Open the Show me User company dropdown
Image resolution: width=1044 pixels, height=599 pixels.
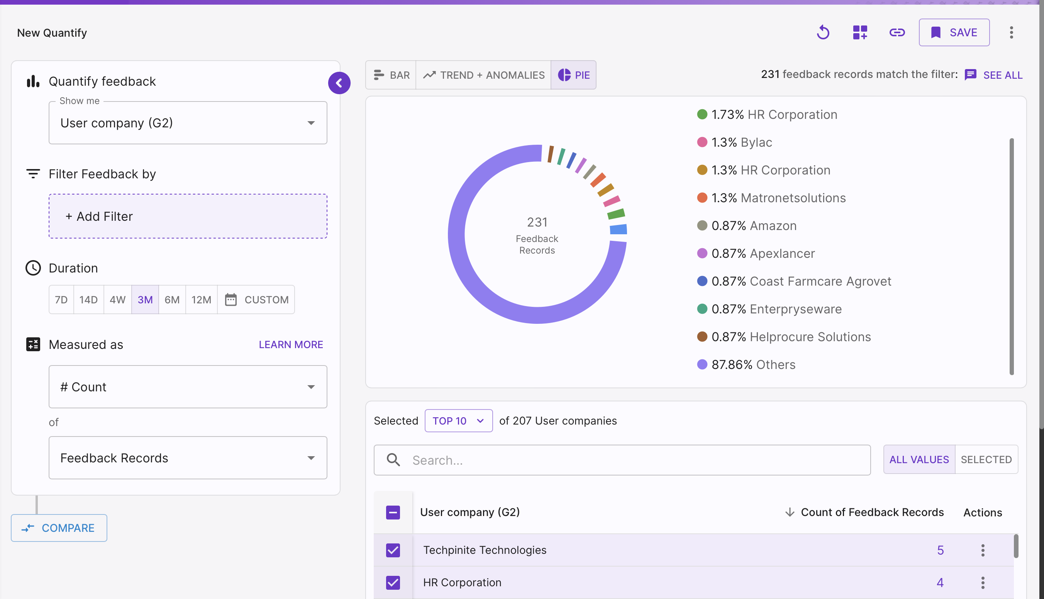(188, 123)
